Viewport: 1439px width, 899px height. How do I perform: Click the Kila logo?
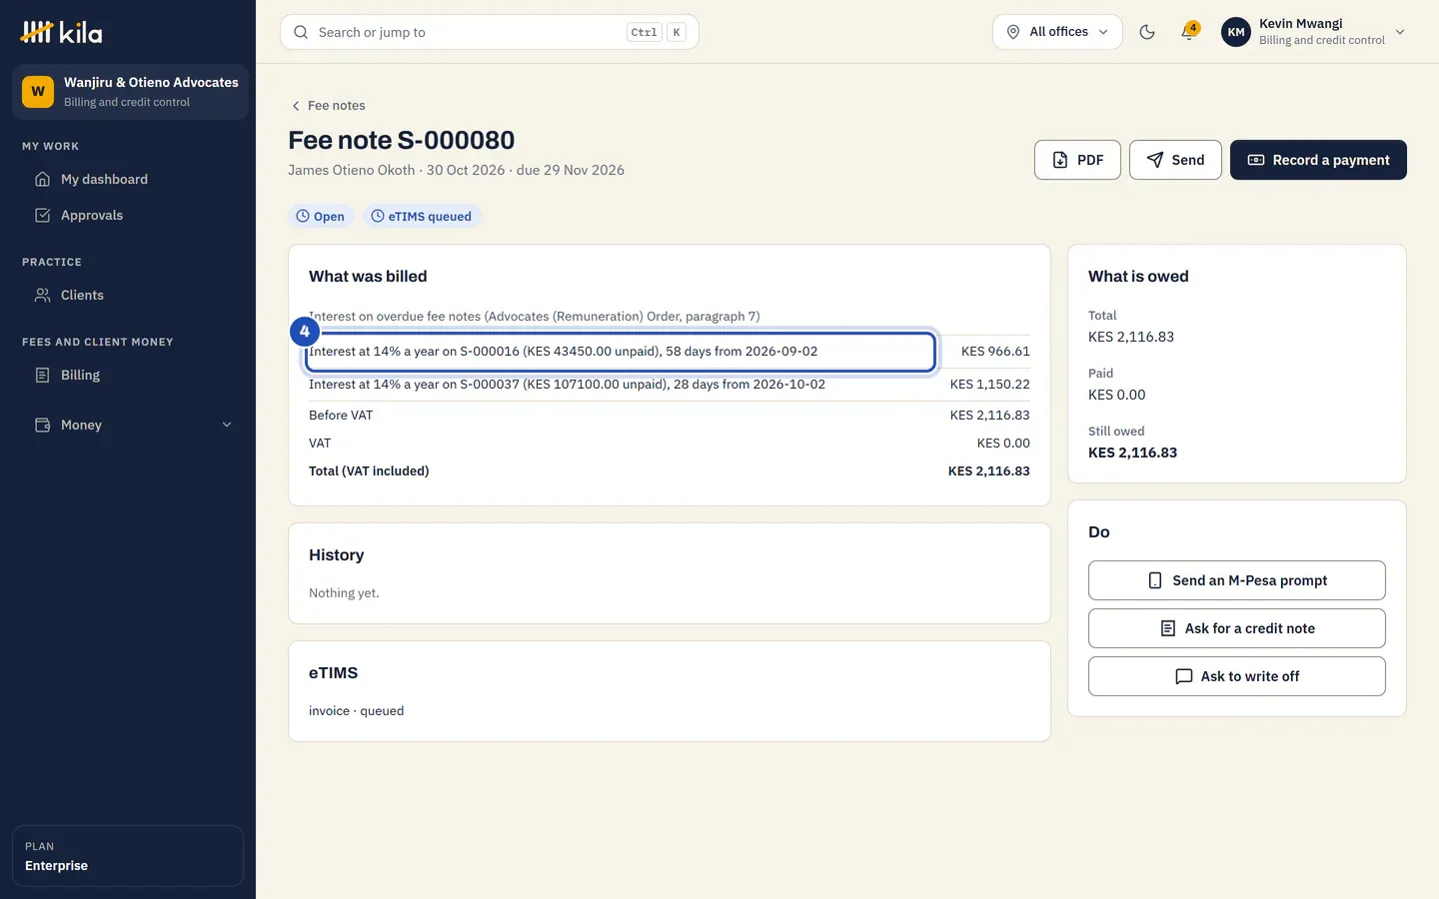tap(61, 33)
